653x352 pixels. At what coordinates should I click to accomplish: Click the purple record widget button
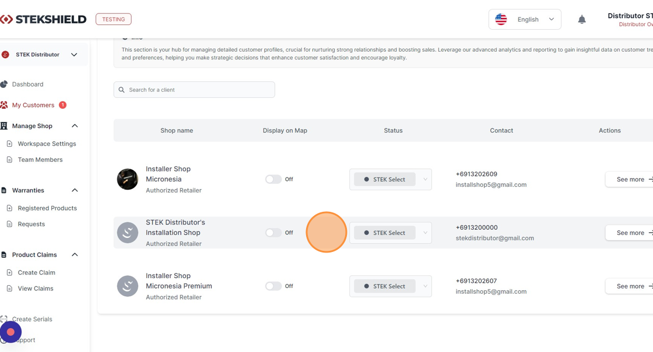pos(11,332)
